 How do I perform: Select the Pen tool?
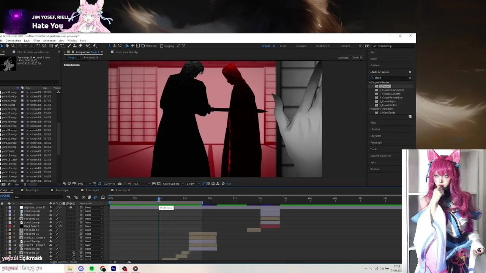[56, 46]
